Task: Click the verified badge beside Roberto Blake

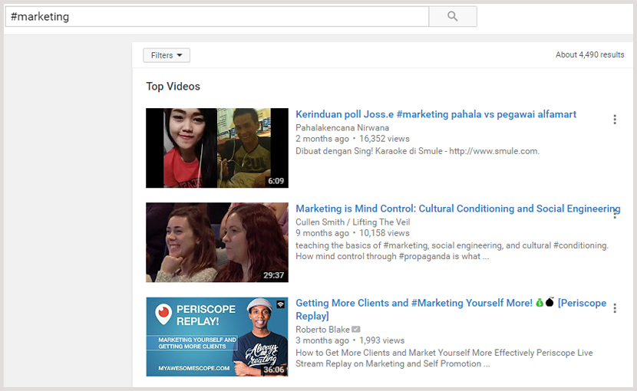Action: coord(356,329)
